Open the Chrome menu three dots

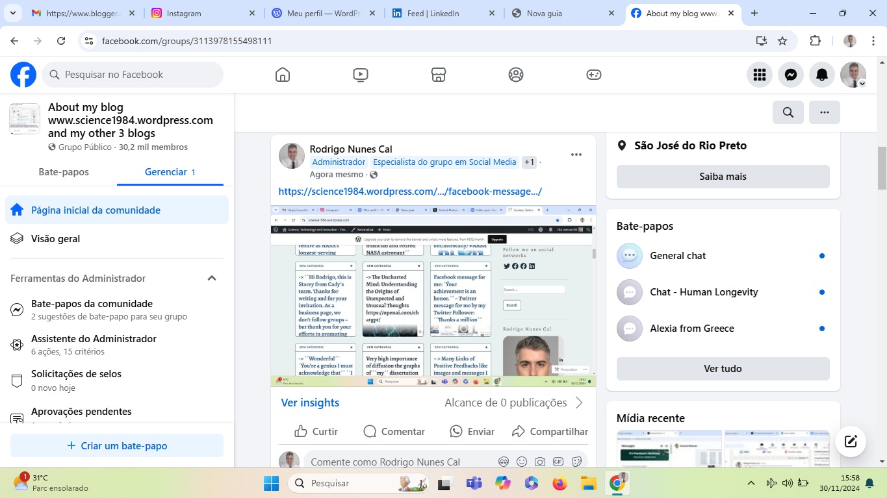point(873,41)
